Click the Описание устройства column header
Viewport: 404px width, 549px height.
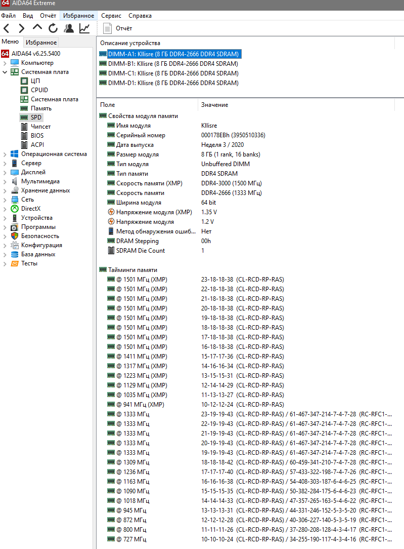coord(245,43)
